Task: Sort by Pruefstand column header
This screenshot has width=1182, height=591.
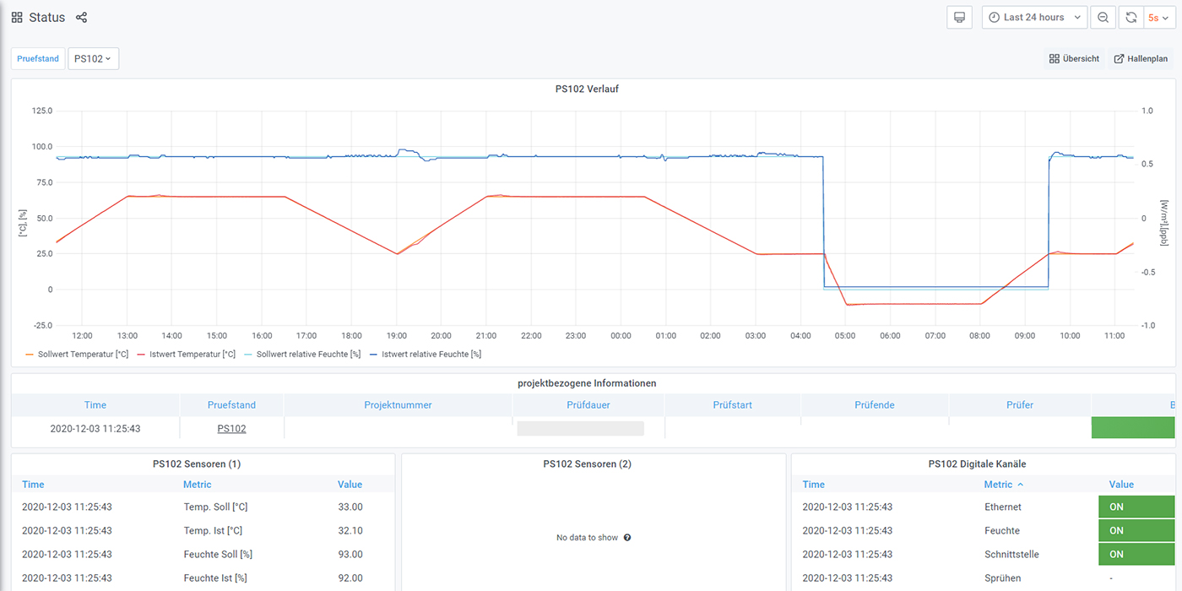Action: pos(231,405)
